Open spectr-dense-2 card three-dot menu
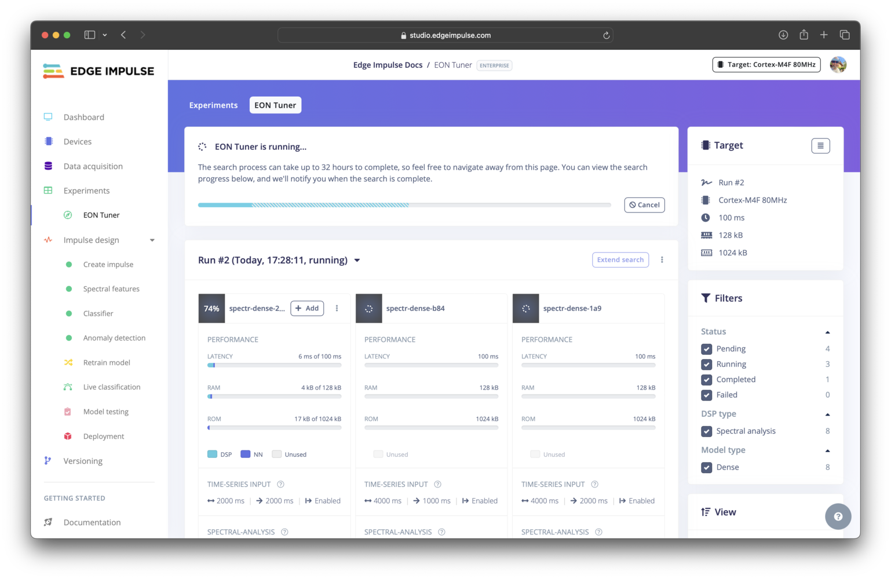The image size is (891, 579). 337,309
